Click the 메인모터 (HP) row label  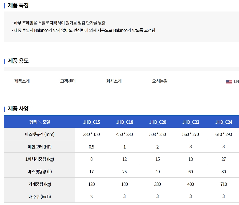tap(40, 147)
